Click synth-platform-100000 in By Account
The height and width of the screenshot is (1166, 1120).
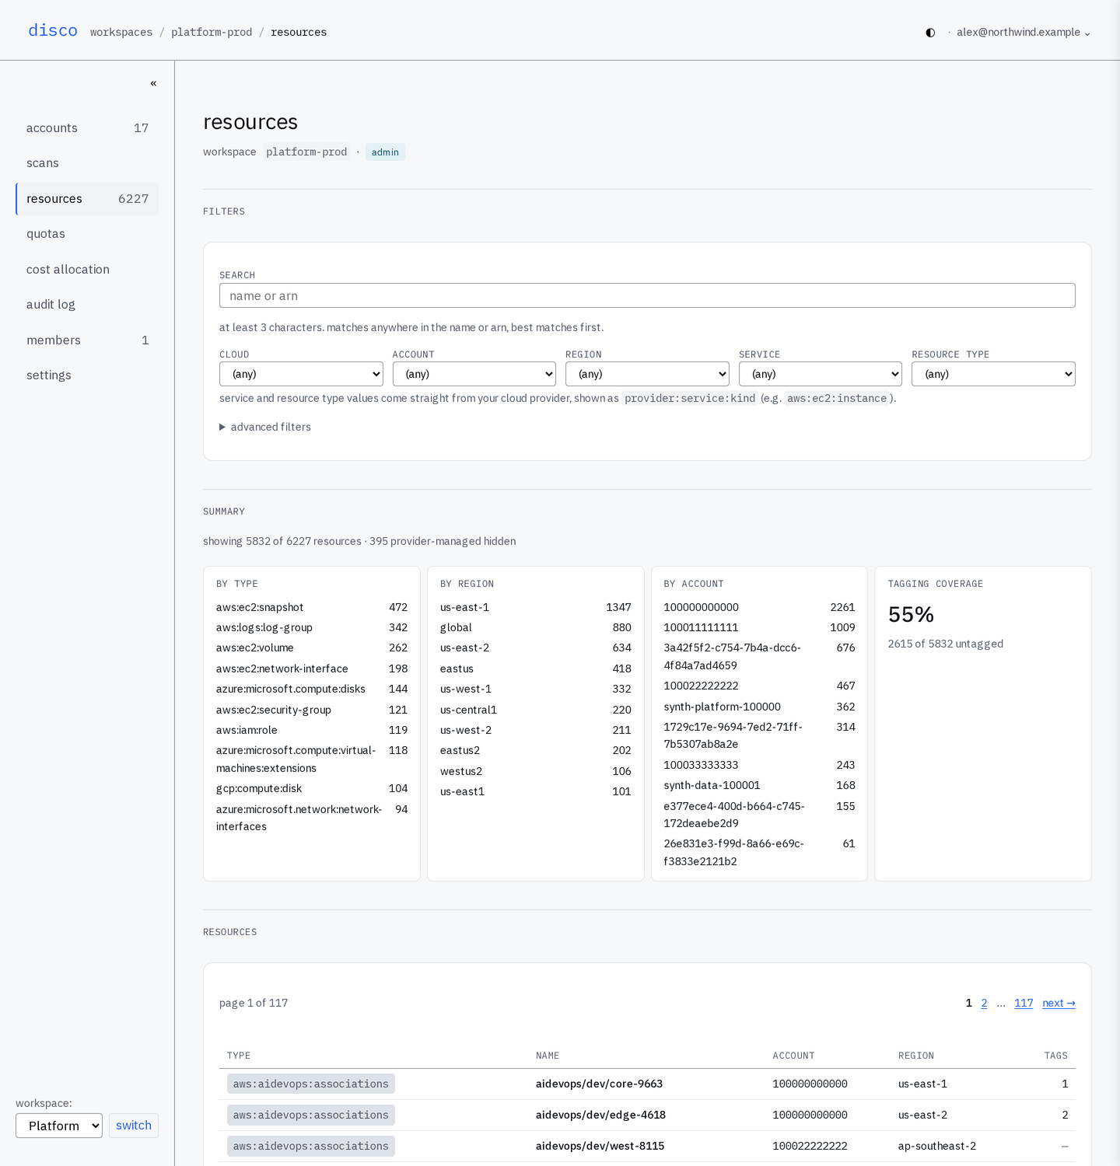point(722,707)
